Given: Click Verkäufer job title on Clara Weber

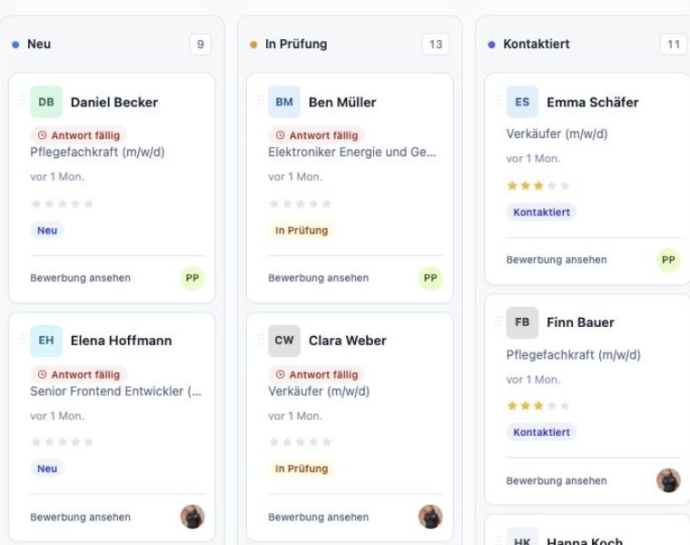Looking at the screenshot, I should pyautogui.click(x=319, y=391).
